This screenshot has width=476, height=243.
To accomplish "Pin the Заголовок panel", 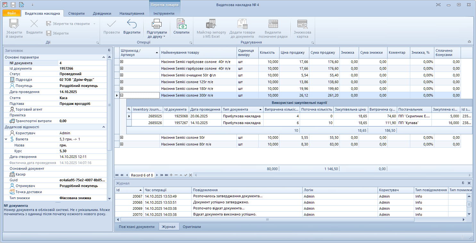I will pyautogui.click(x=109, y=51).
